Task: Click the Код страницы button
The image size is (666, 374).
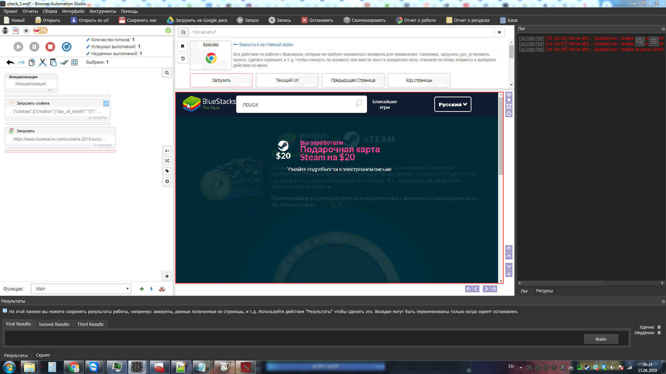Action: click(419, 80)
